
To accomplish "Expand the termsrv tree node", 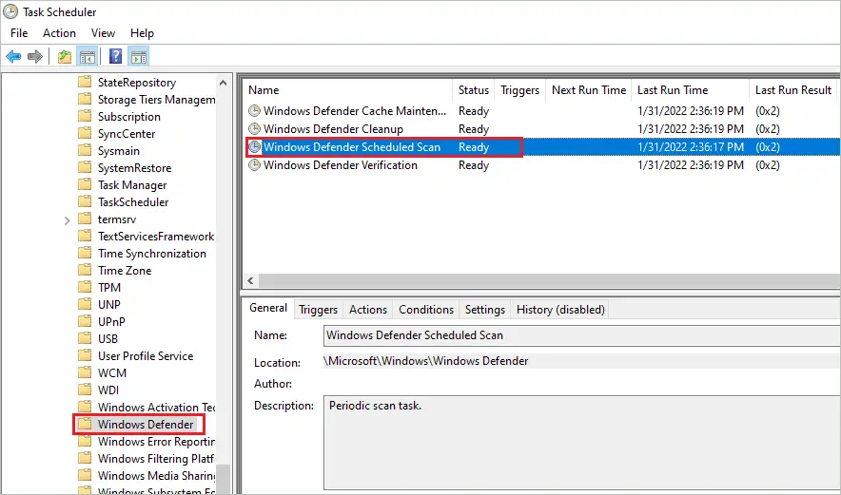I will click(x=67, y=220).
